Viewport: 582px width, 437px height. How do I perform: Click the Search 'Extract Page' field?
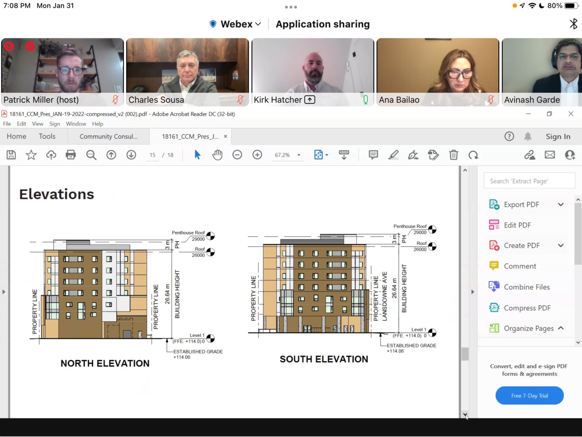530,181
